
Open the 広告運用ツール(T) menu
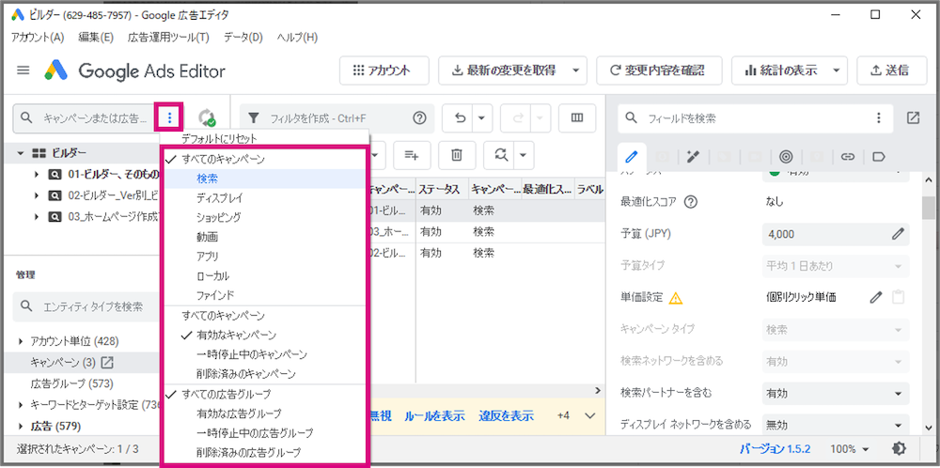[168, 38]
